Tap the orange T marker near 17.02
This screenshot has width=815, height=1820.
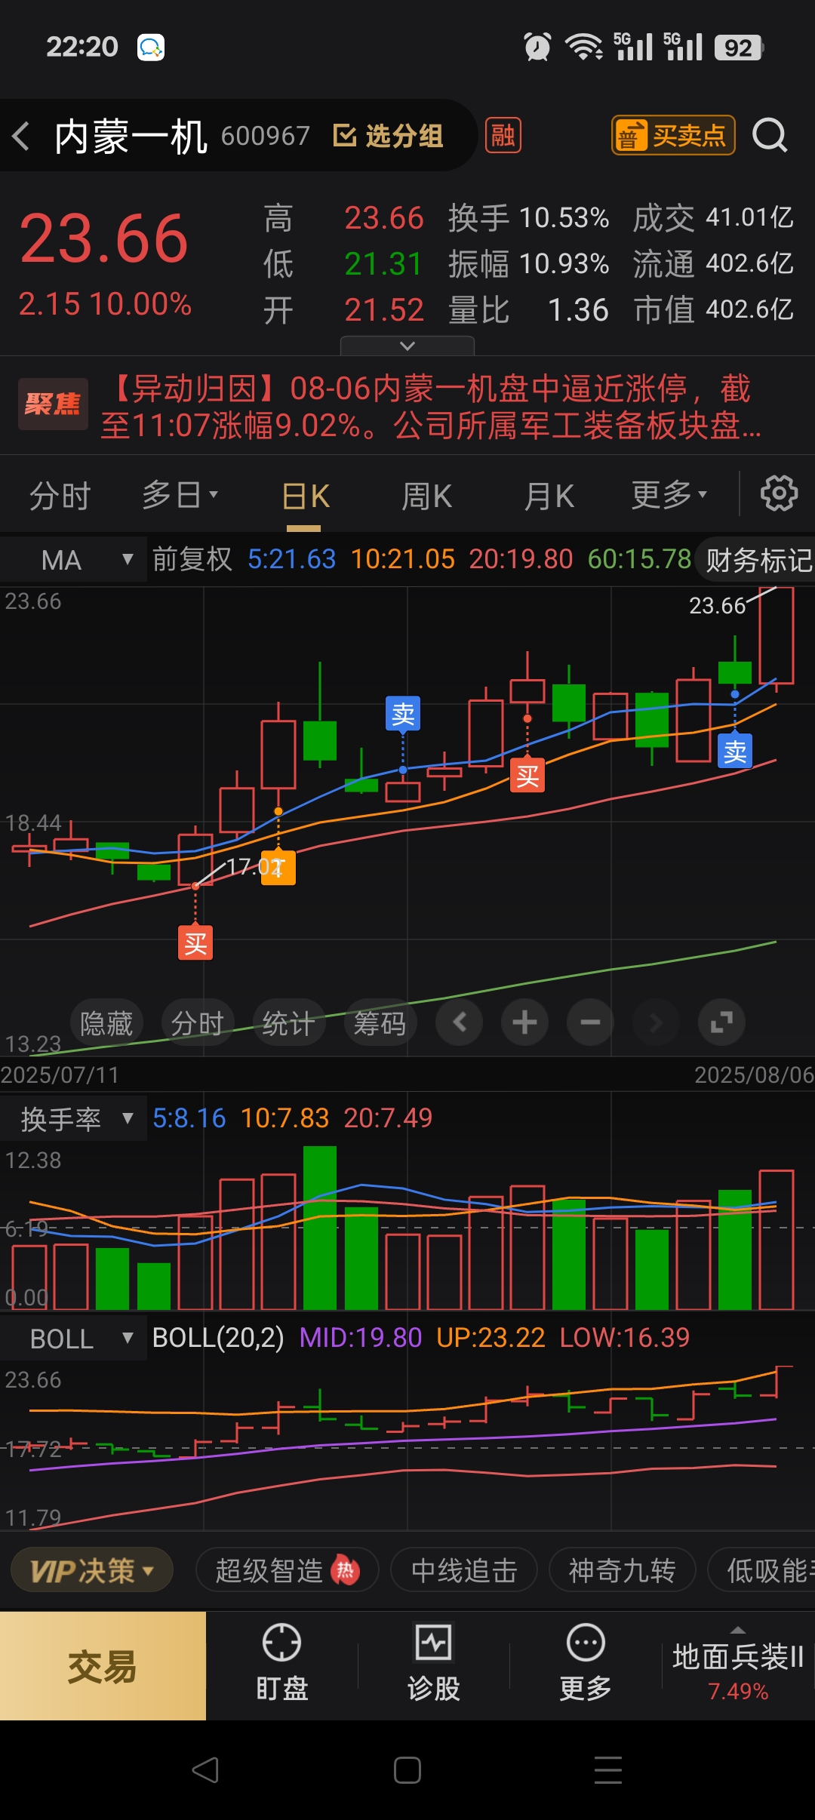pyautogui.click(x=278, y=868)
